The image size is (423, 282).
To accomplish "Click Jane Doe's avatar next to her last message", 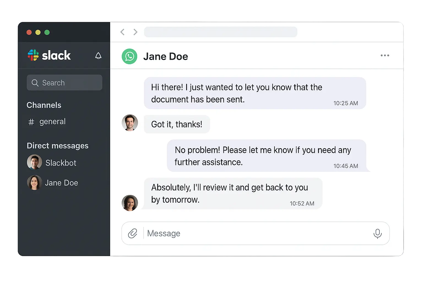I will [x=130, y=203].
